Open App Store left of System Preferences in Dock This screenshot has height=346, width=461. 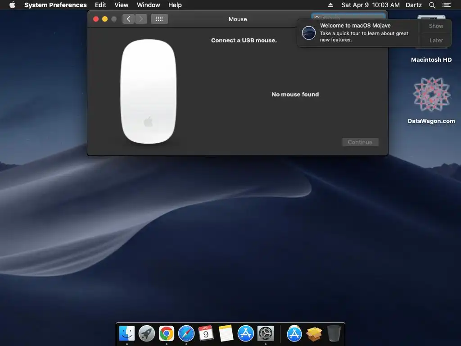pos(245,334)
